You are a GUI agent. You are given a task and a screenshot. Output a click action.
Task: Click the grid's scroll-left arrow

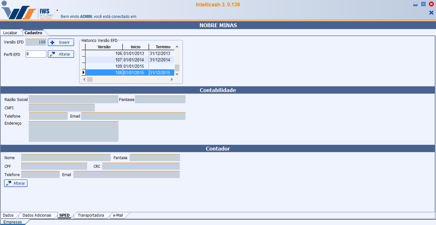(x=84, y=79)
